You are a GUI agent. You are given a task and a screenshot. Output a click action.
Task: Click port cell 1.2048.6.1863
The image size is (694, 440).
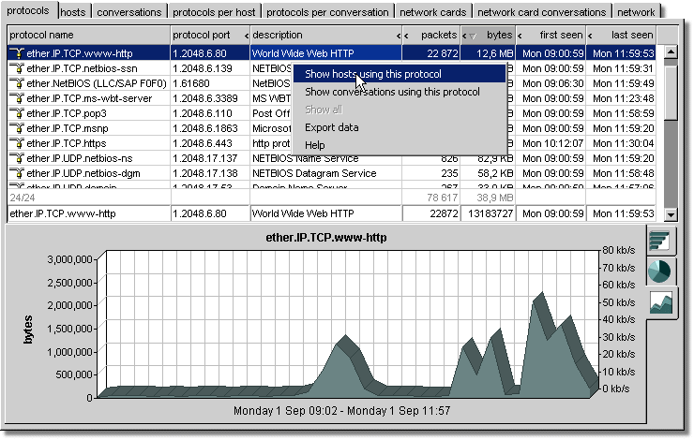210,128
